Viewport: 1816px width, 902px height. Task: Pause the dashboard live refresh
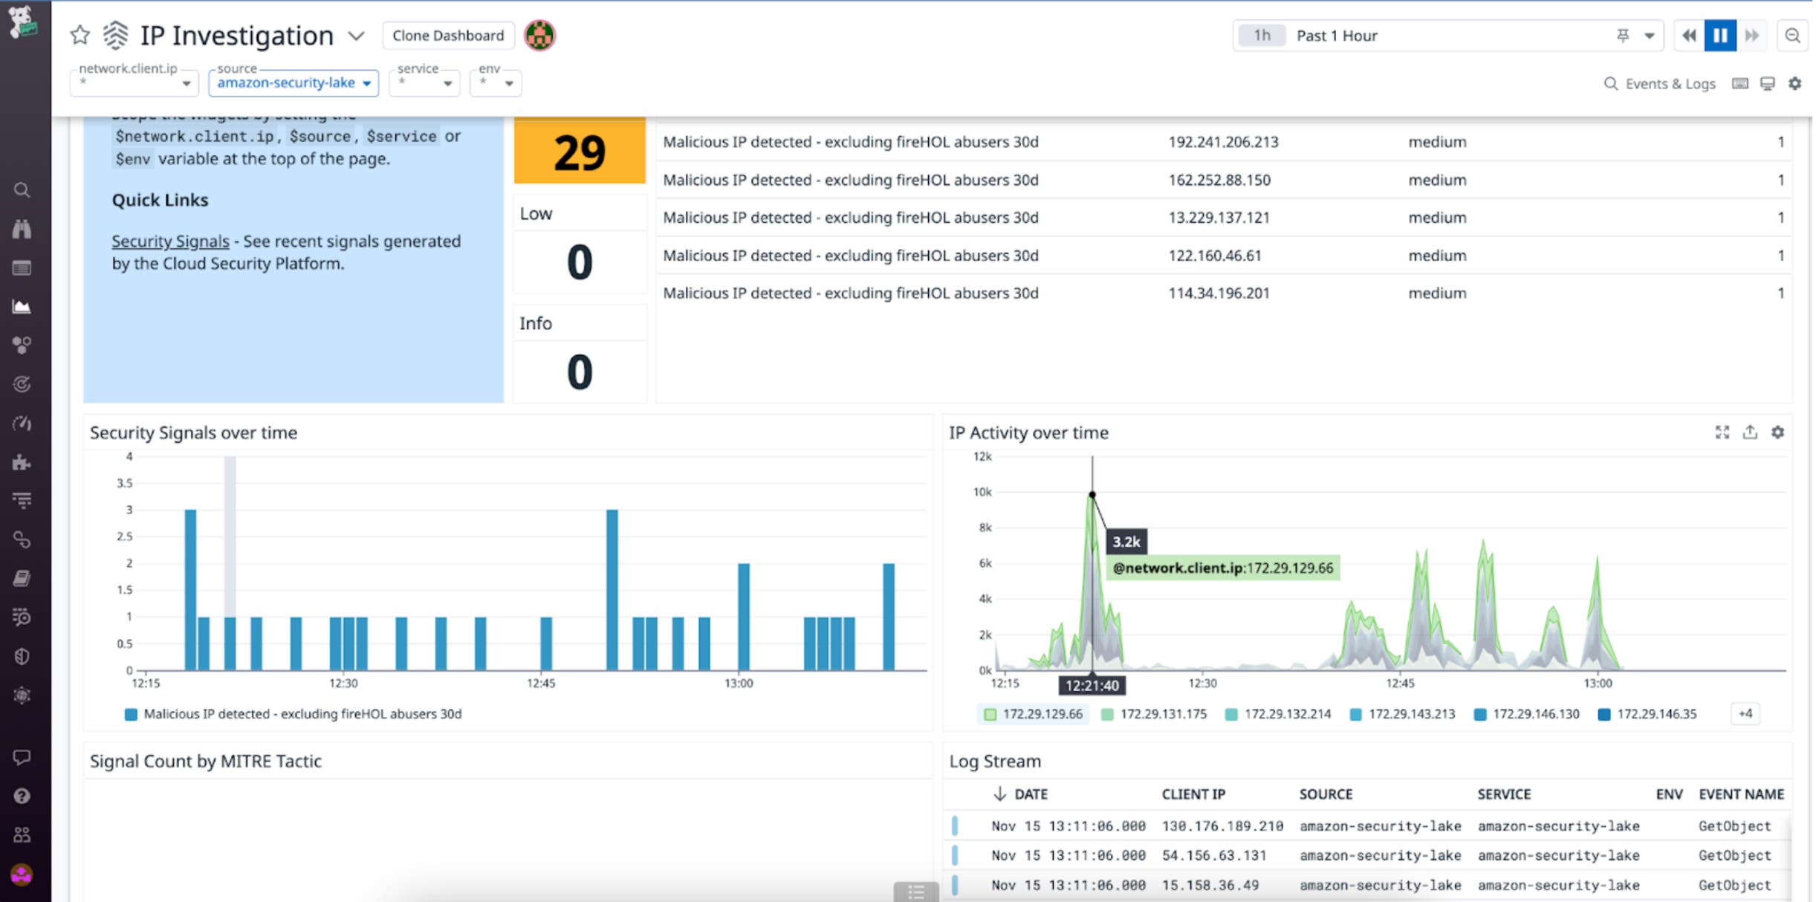point(1720,35)
